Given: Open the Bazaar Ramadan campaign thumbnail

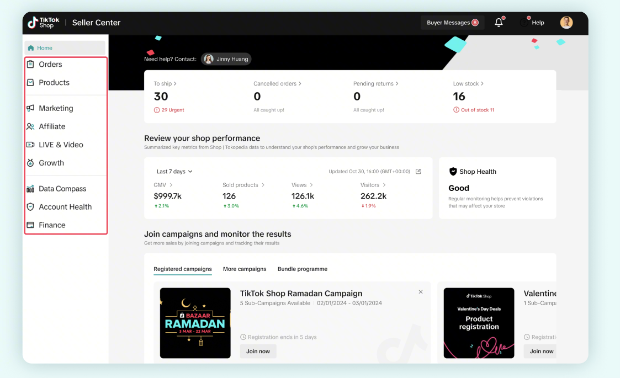Looking at the screenshot, I should tap(195, 323).
